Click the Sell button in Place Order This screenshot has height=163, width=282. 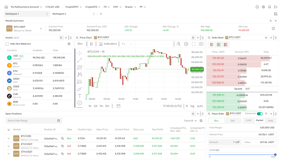click(x=233, y=120)
